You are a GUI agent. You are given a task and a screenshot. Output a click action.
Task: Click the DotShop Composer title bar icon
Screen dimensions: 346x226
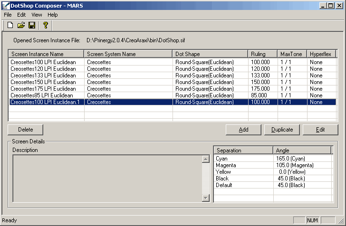pos(5,5)
